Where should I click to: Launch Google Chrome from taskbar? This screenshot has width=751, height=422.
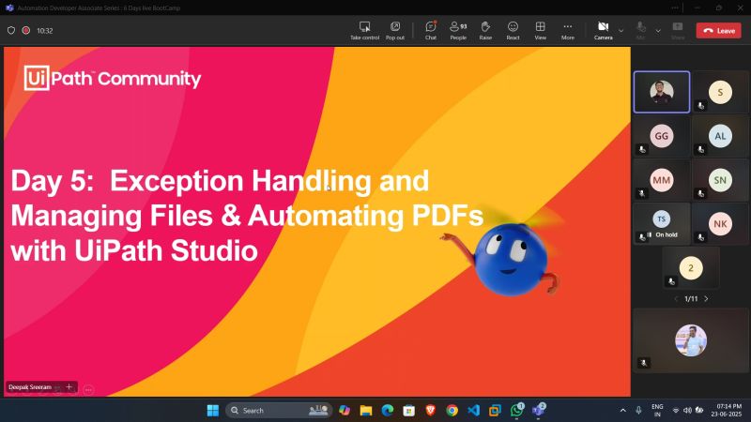(452, 411)
